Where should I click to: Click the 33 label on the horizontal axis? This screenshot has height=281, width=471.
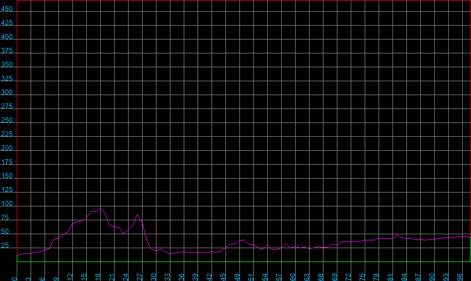pyautogui.click(x=168, y=277)
